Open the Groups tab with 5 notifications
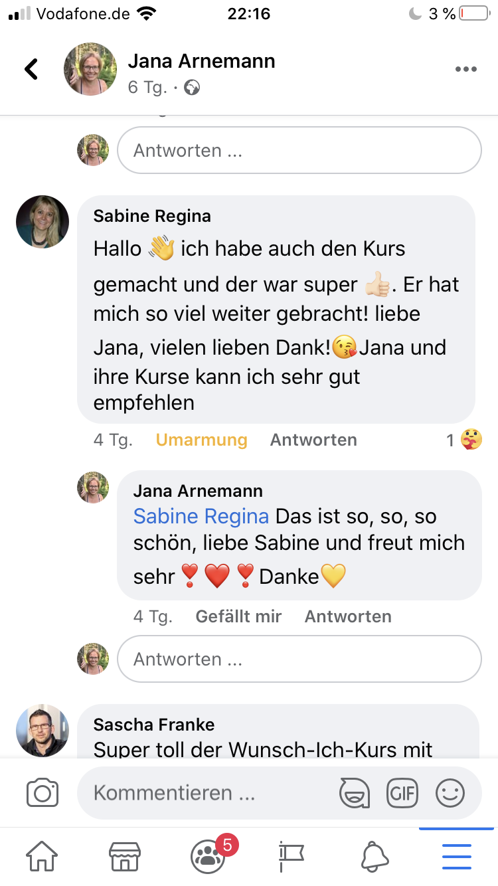498x886 pixels. pos(208,857)
